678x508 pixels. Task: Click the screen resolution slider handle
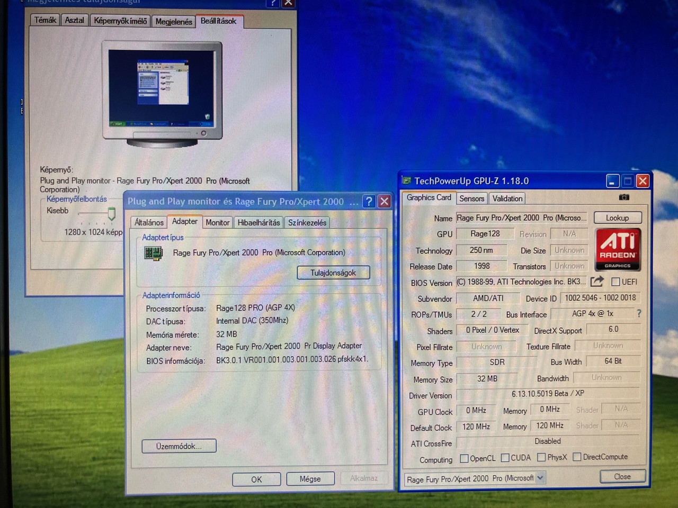pos(111,213)
